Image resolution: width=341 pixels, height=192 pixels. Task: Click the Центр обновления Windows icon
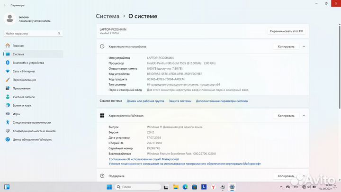8,139
